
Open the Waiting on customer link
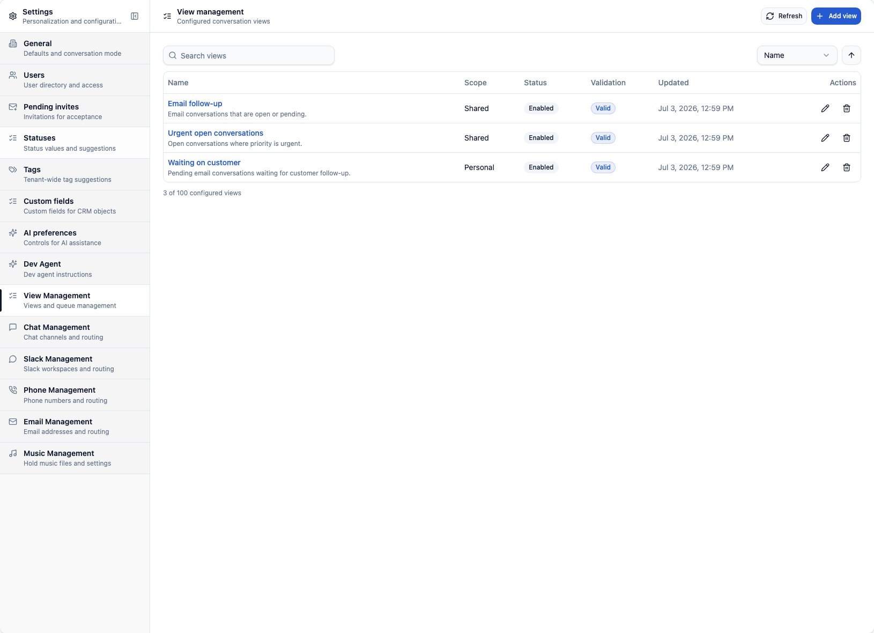(x=204, y=163)
